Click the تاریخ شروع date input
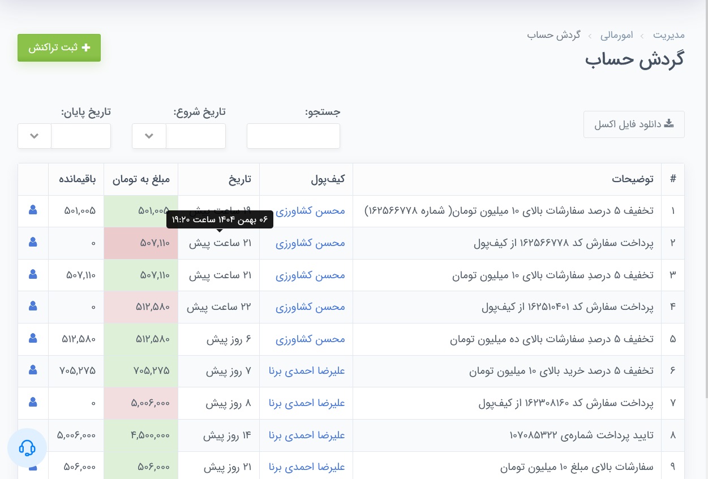 (196, 136)
